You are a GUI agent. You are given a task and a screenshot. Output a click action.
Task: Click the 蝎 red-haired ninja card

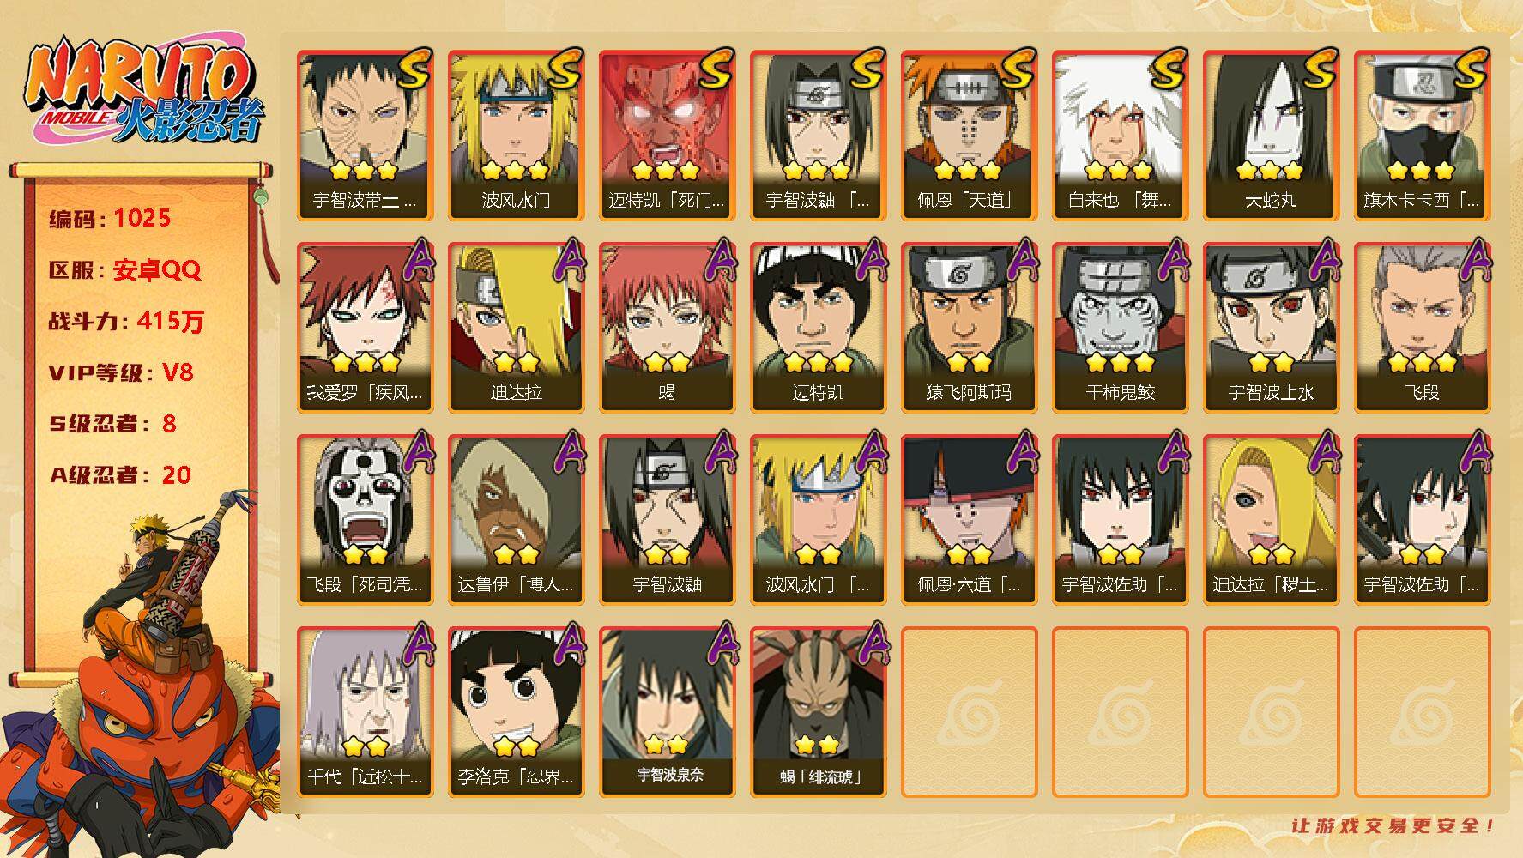pyautogui.click(x=667, y=328)
